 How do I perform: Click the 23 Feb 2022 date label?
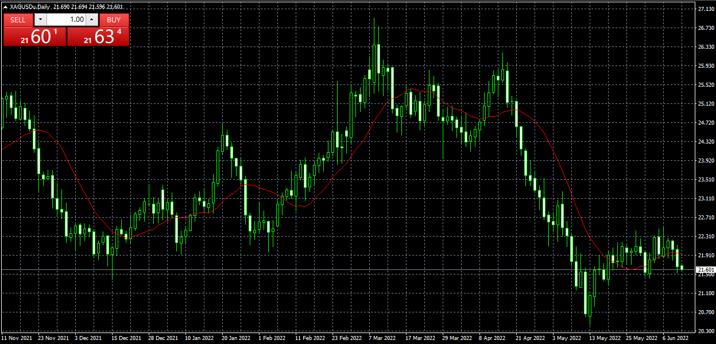click(x=346, y=339)
